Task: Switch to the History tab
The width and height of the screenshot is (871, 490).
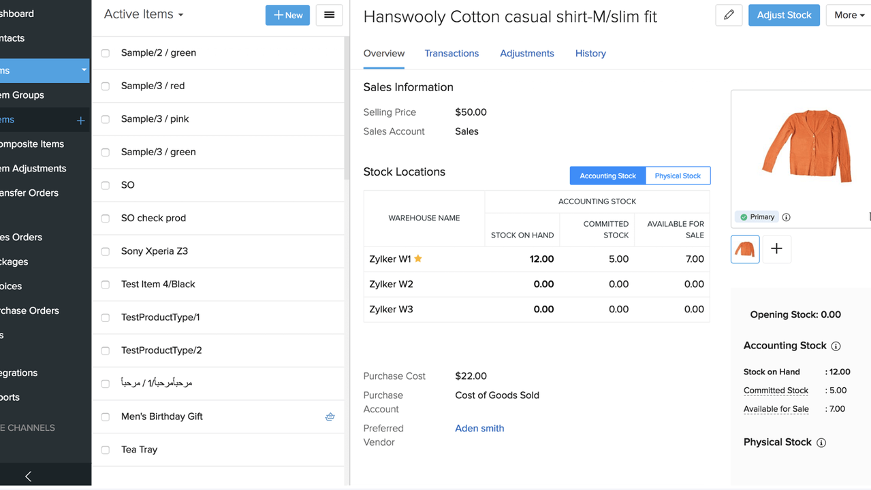Action: [590, 53]
